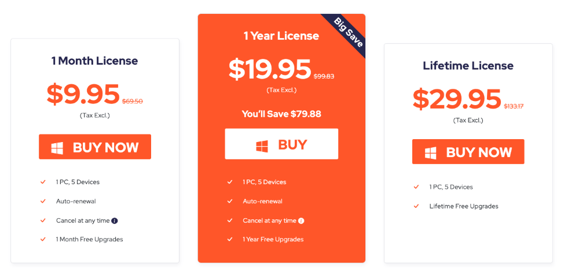Click the $9.95 monthly price
This screenshot has width=579, height=280.
pyautogui.click(x=83, y=94)
